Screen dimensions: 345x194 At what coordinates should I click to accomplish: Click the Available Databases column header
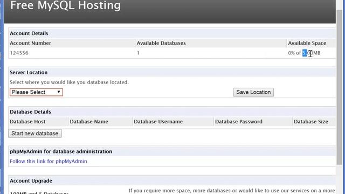coord(161,43)
